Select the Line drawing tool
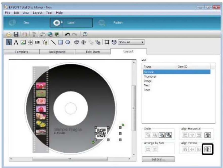Image resolution: width=223 pixels, height=168 pixels. coord(53,42)
